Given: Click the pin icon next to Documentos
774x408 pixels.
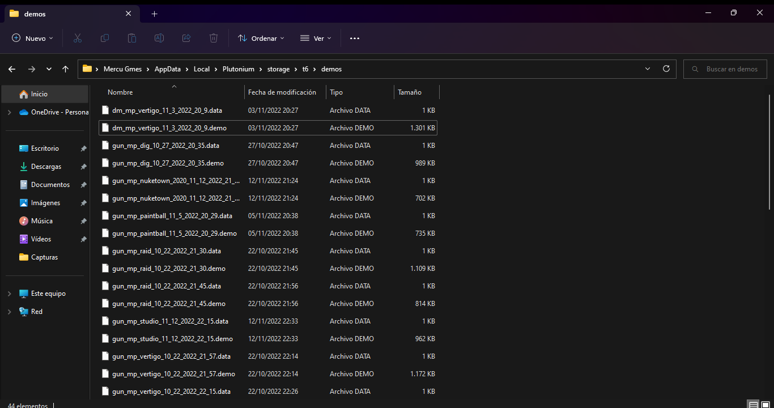Looking at the screenshot, I should coord(83,185).
